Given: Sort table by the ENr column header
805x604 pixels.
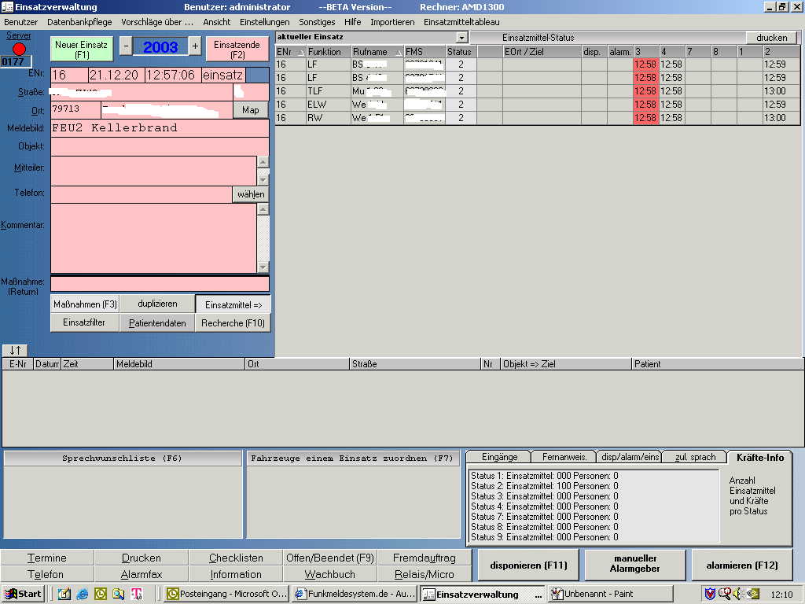Looking at the screenshot, I should (289, 52).
